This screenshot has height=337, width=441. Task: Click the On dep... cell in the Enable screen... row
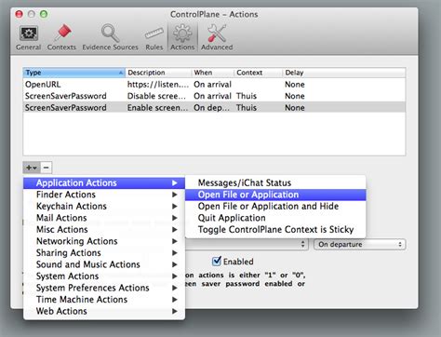pos(211,108)
